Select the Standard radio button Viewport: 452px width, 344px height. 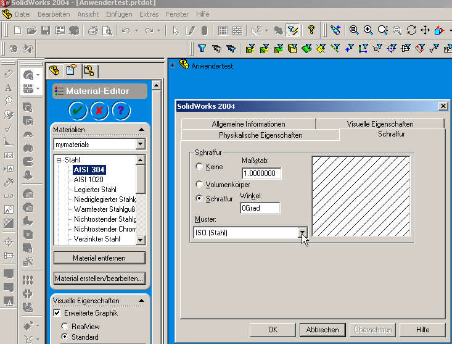point(65,337)
